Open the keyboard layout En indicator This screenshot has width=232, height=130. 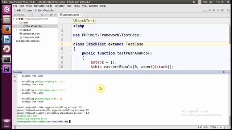[x=200, y=2]
